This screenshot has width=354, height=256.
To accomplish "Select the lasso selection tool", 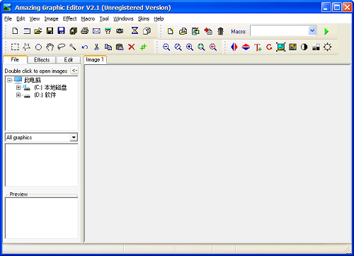I will 62,47.
